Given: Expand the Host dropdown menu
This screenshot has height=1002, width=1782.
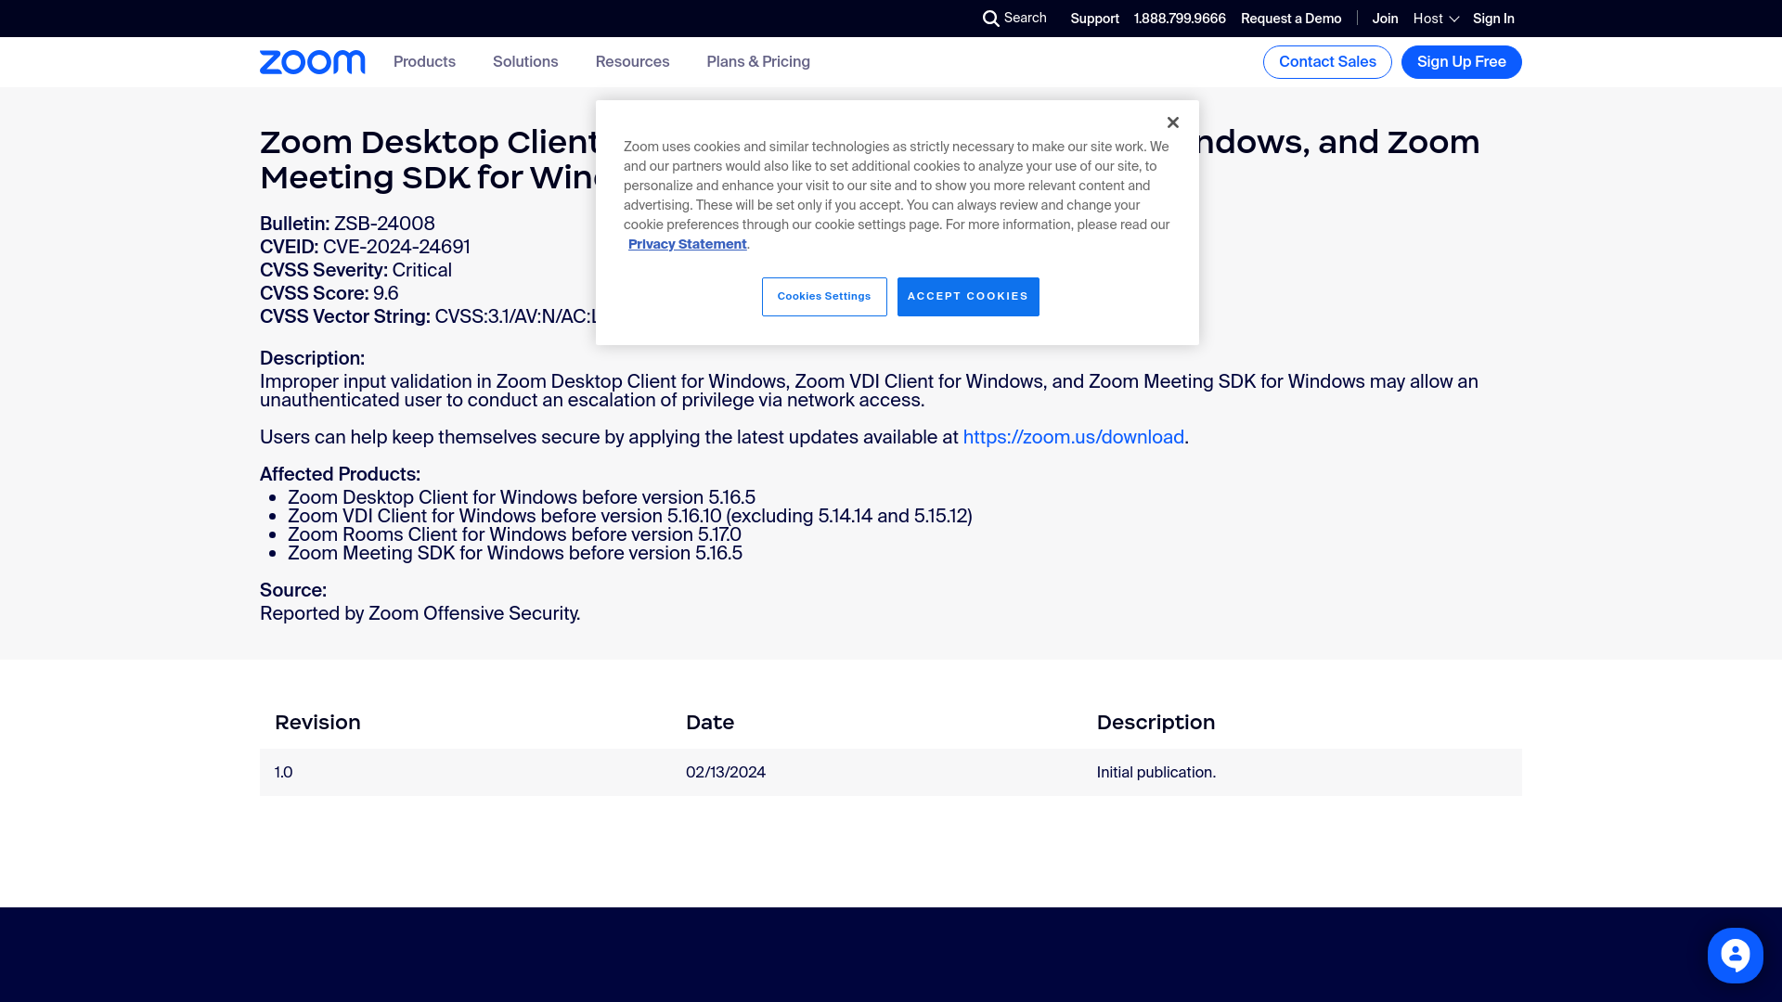Looking at the screenshot, I should point(1434,17).
